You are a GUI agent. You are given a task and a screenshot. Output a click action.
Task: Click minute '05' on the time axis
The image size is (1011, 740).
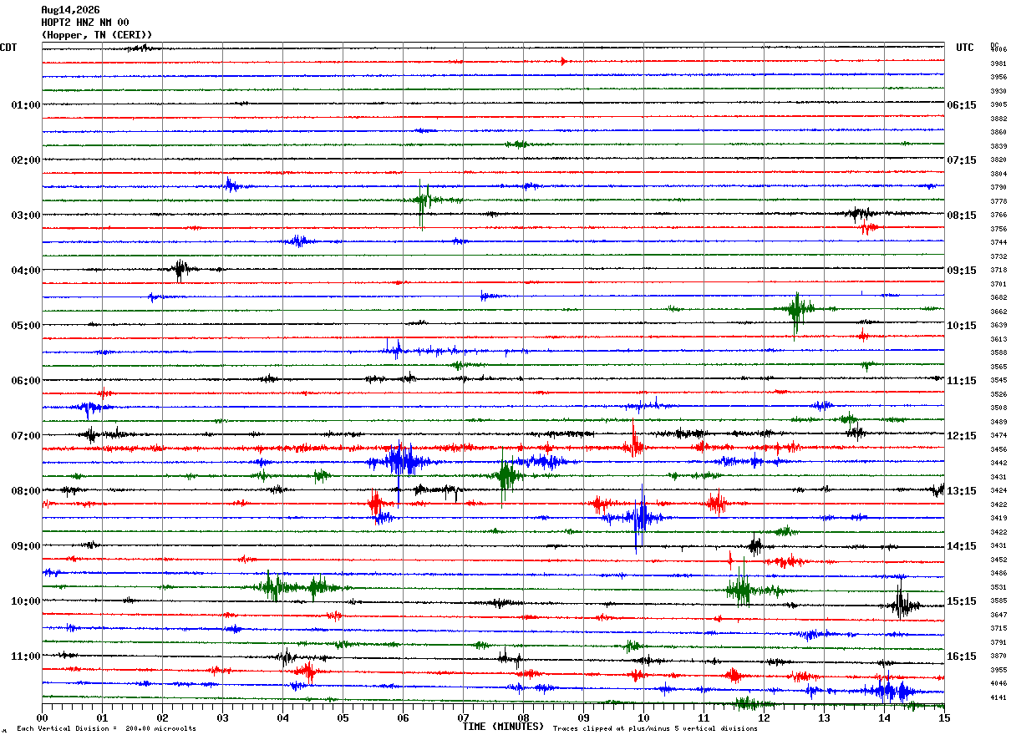point(343,717)
